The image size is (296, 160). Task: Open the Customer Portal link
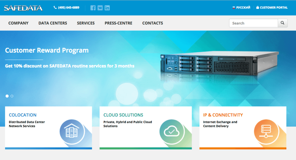tap(272, 8)
